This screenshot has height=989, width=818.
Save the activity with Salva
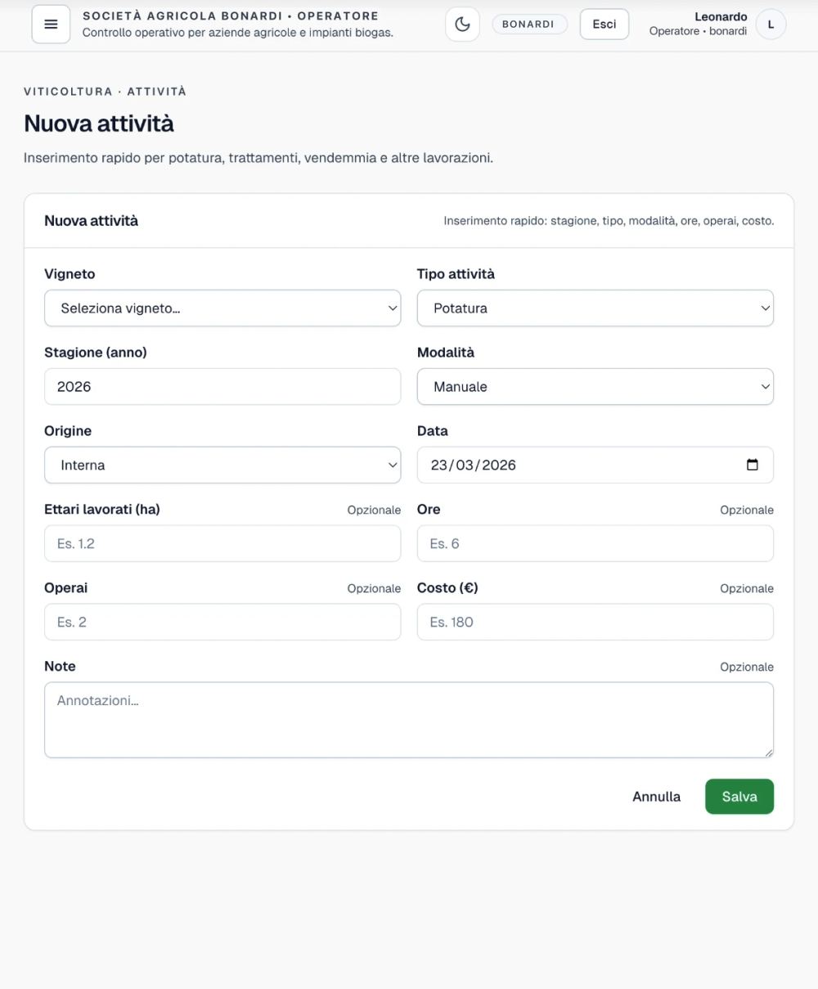click(x=739, y=797)
